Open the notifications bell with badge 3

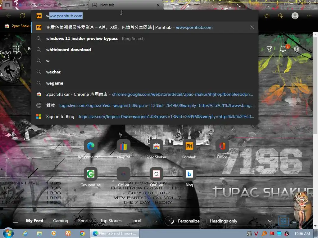point(283,49)
